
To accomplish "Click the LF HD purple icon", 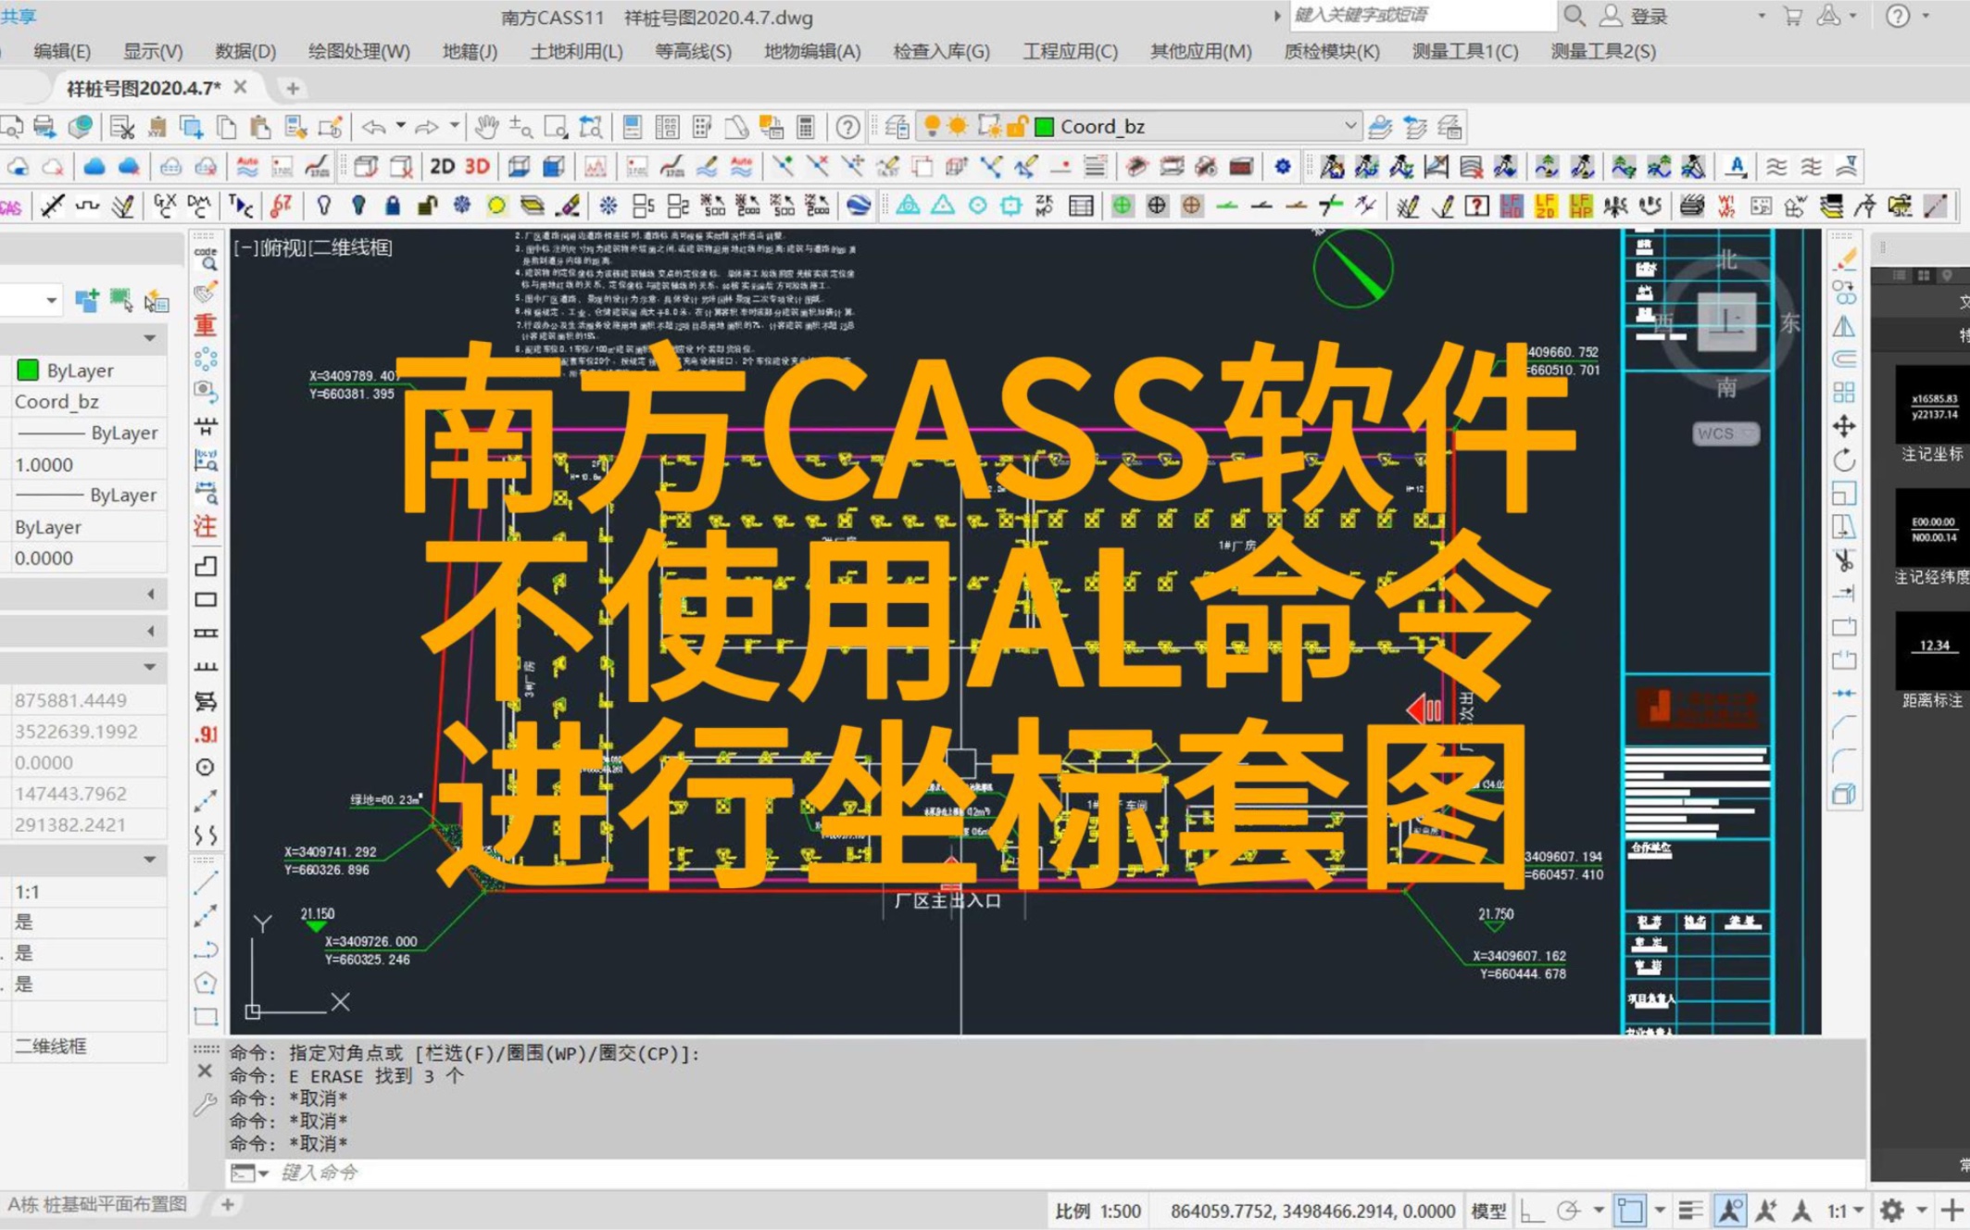I will point(1511,206).
